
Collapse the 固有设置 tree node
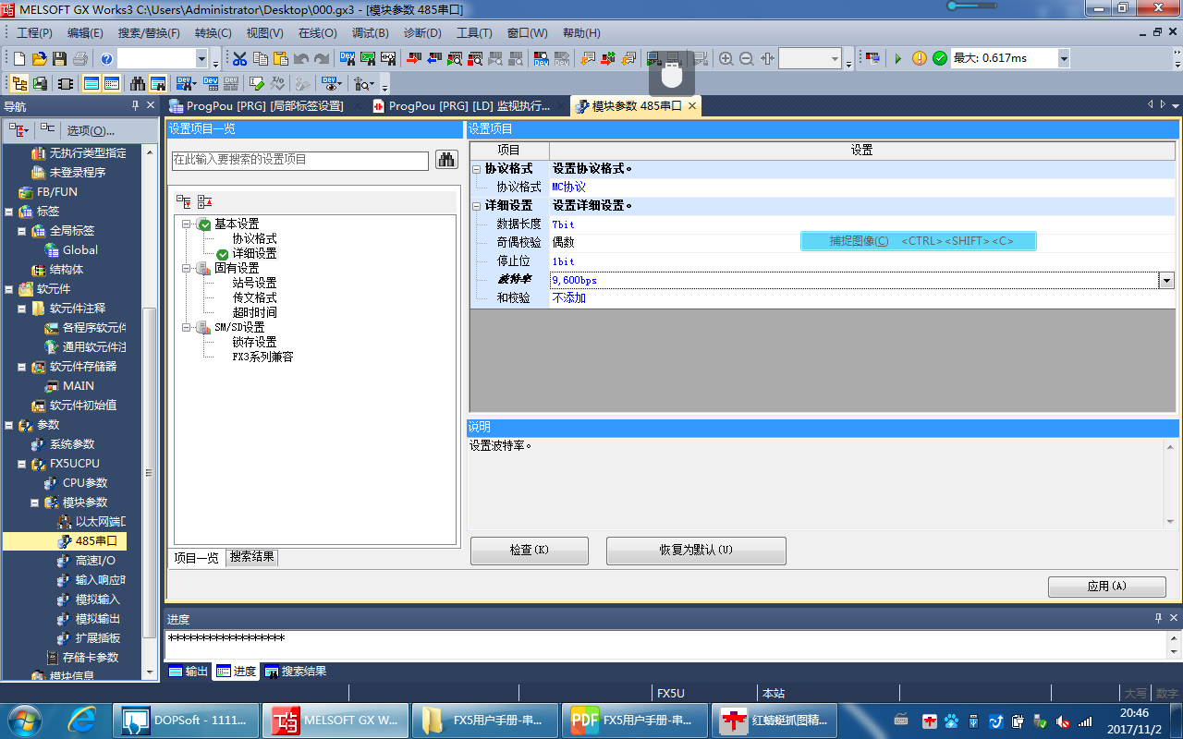click(186, 268)
